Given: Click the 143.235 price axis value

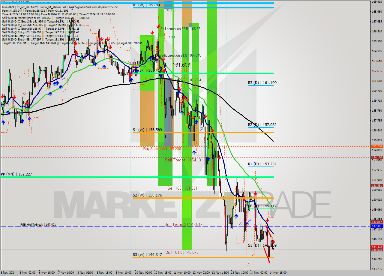Looking at the screenshot, I should [377, 269].
